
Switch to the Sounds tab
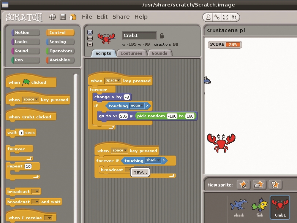pyautogui.click(x=160, y=53)
